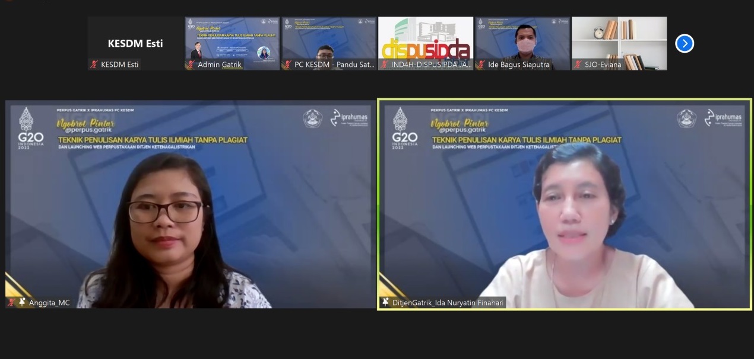Click the pin icon on Anggita_MC's video
754x359 pixels.
23,303
